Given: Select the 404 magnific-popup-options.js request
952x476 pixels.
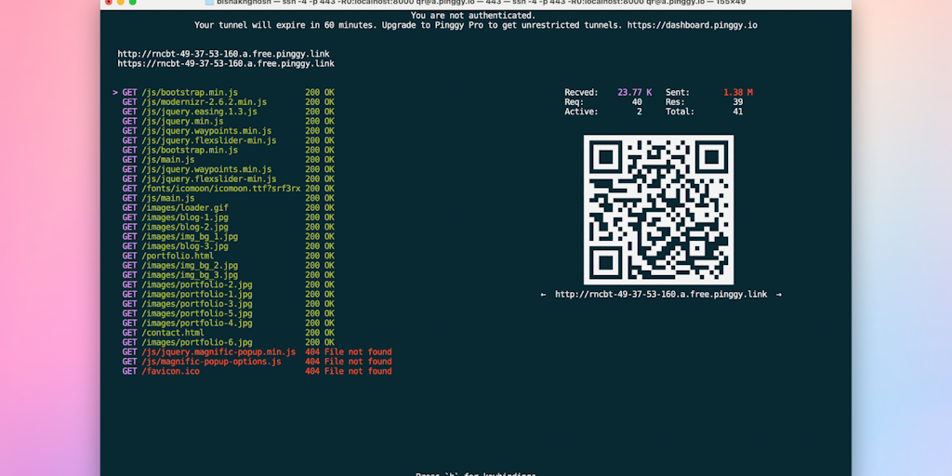Looking at the screenshot, I should pyautogui.click(x=210, y=362).
